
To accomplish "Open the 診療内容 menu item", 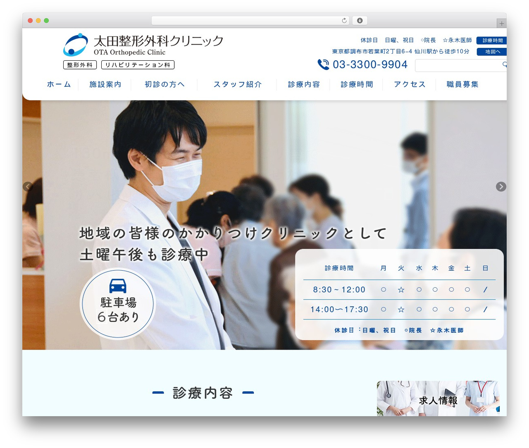I will [x=304, y=84].
